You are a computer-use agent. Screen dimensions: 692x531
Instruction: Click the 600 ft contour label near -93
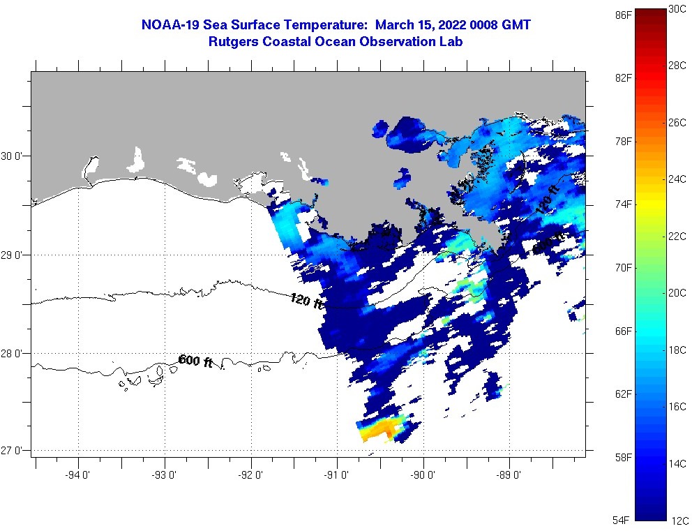click(x=195, y=361)
